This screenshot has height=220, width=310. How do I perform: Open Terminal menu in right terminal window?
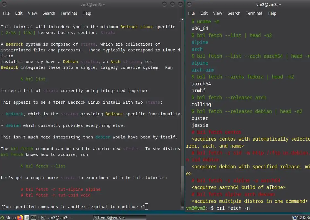pos(254,13)
